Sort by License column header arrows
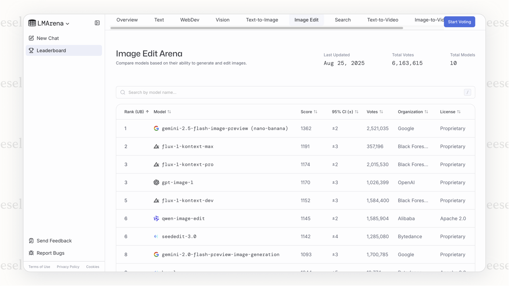Screen dimensions: 509x286 [x=459, y=112]
